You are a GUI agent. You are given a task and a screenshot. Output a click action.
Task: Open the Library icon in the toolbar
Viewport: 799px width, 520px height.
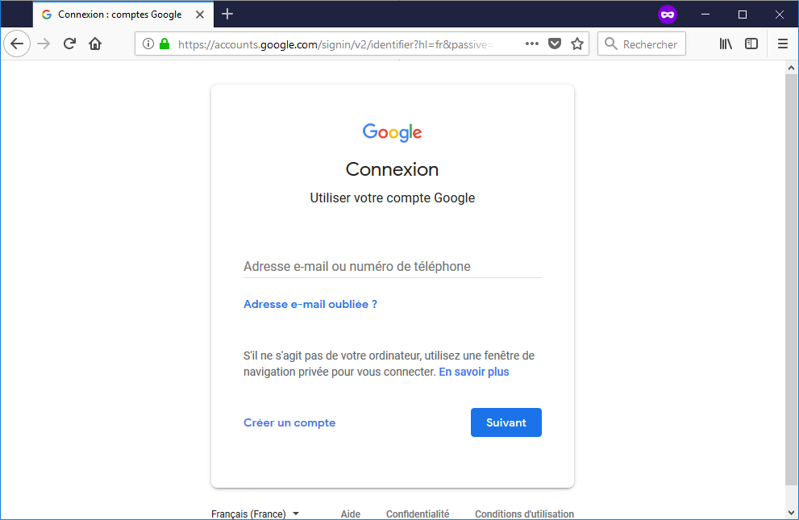pos(726,44)
